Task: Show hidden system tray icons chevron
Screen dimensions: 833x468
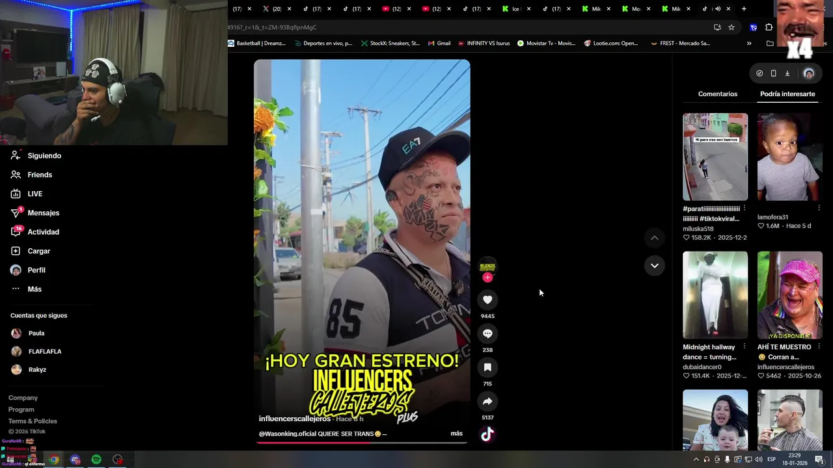Action: click(696, 460)
